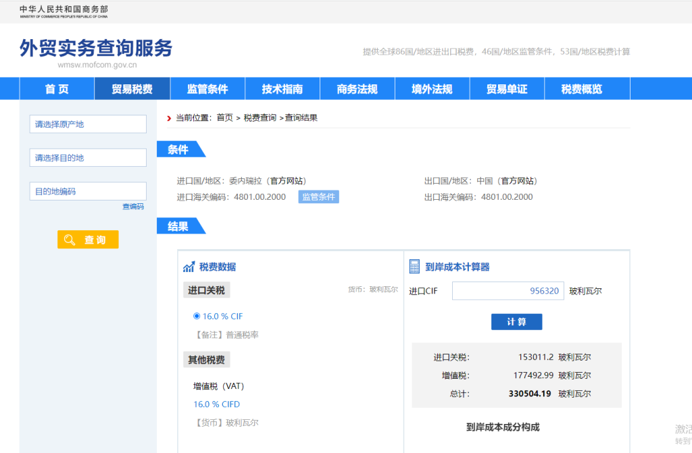The width and height of the screenshot is (692, 453).
Task: Click the 目的地编码 input field
Action: point(88,191)
